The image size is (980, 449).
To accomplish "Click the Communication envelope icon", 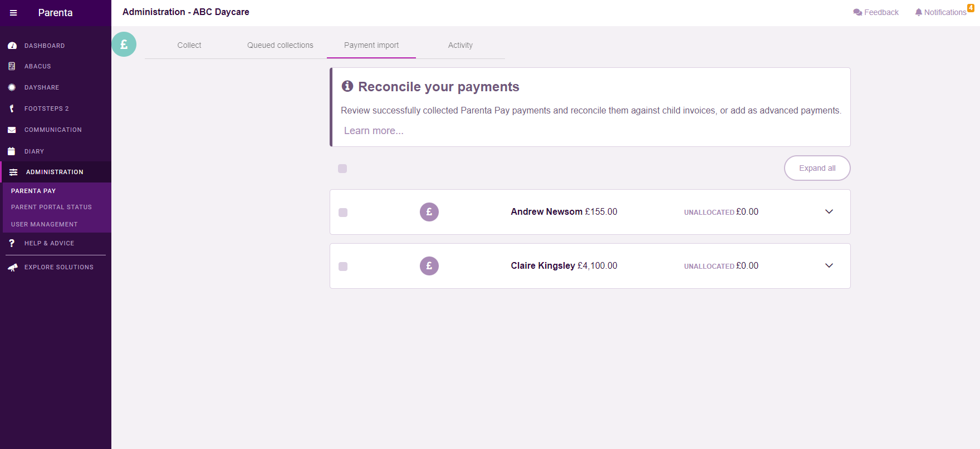I will [12, 130].
